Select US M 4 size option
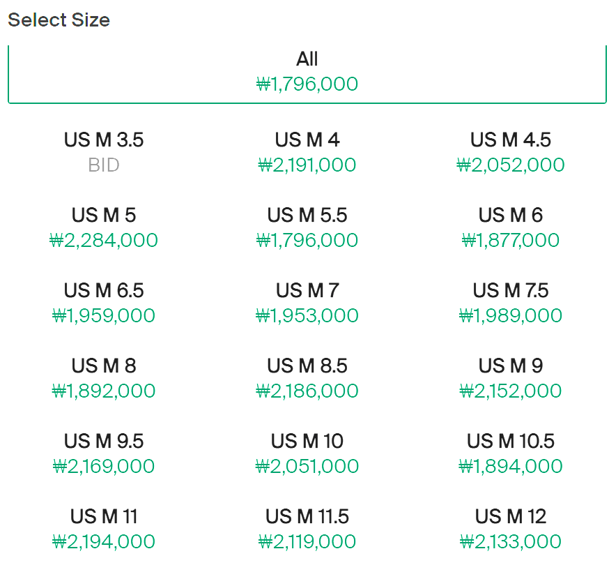 pyautogui.click(x=307, y=152)
